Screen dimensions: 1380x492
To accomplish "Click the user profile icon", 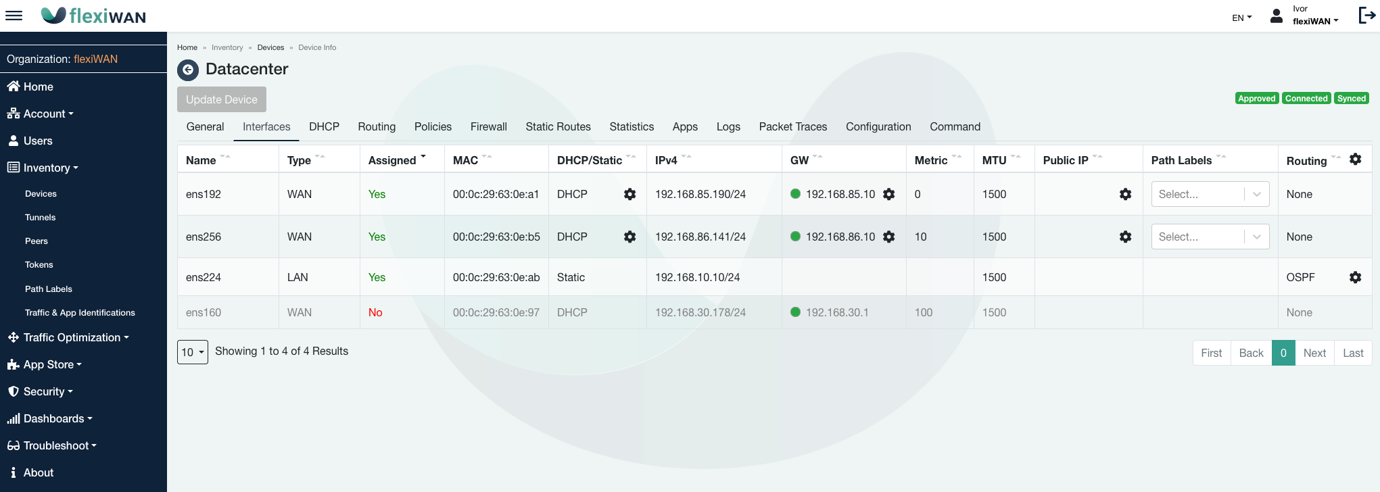I will pyautogui.click(x=1276, y=16).
